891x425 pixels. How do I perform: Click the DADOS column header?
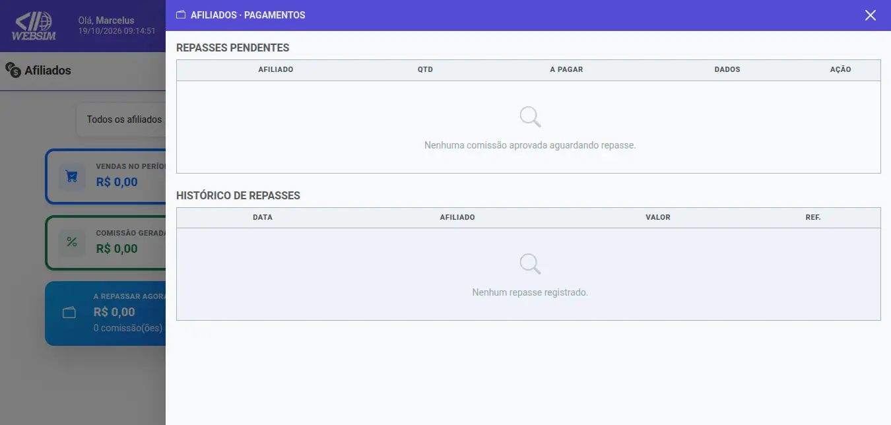727,69
